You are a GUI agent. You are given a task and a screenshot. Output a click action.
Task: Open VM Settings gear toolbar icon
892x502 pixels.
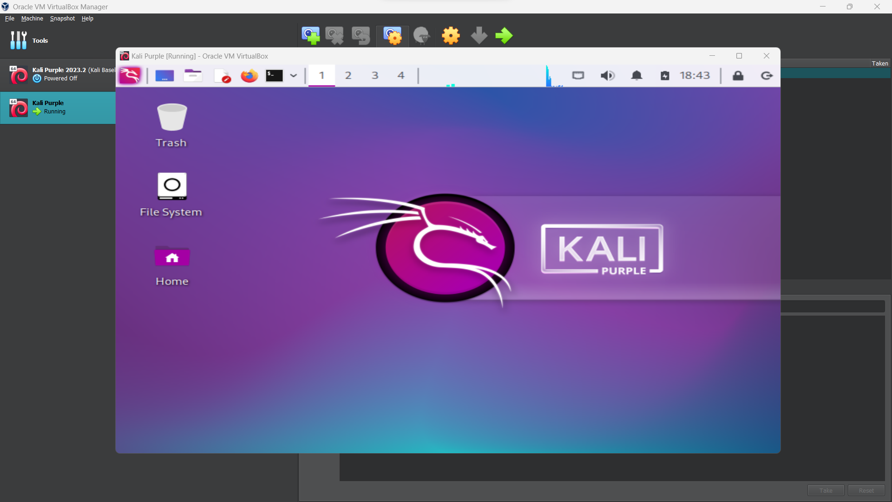tap(451, 36)
